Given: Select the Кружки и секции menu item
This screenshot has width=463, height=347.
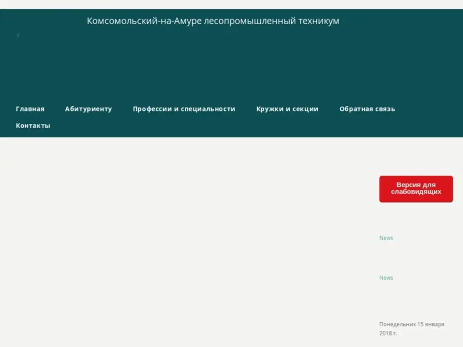Looking at the screenshot, I should (287, 109).
